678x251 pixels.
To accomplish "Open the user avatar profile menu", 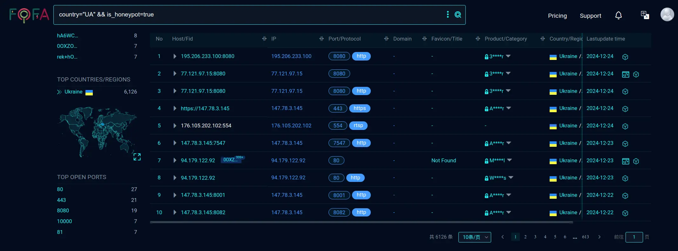I will pos(667,15).
